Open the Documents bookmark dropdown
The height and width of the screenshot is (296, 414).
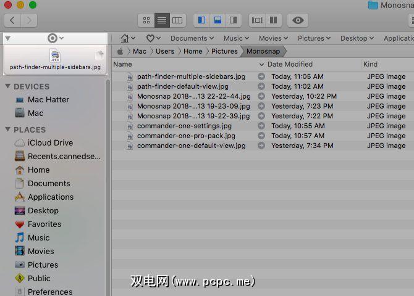coord(192,38)
